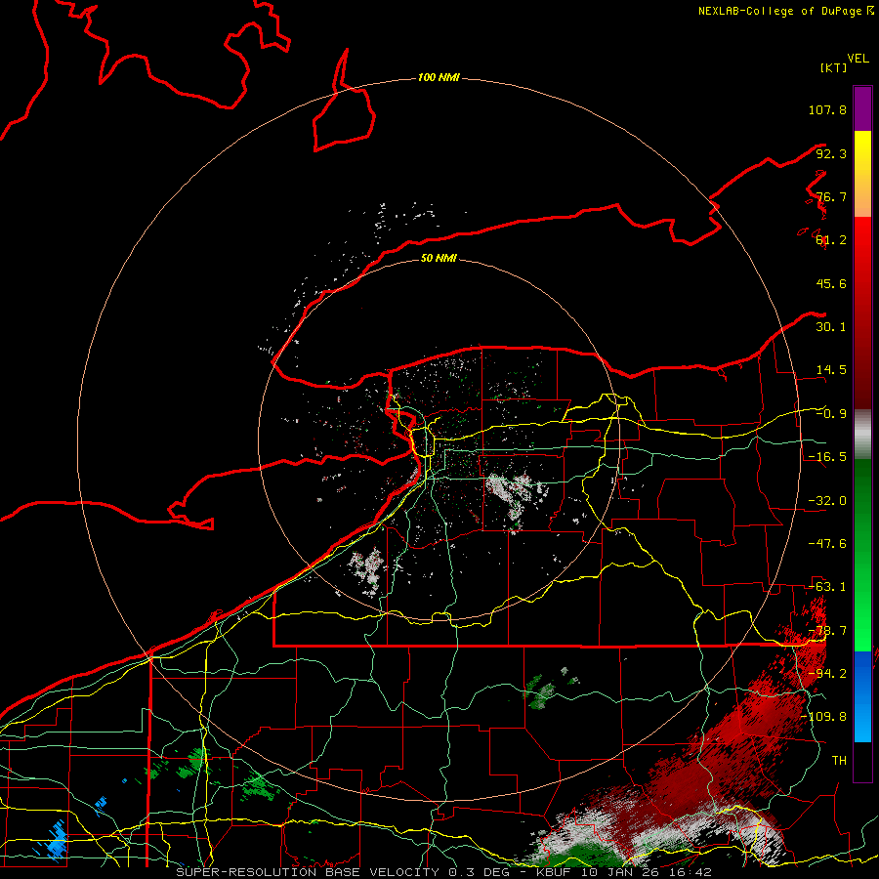Image resolution: width=879 pixels, height=879 pixels.
Task: Click the 76.7 velocity scale value
Action: 831,196
